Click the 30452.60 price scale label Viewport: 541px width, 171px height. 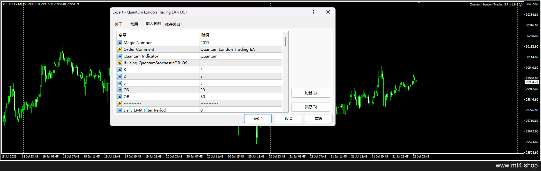(532, 4)
